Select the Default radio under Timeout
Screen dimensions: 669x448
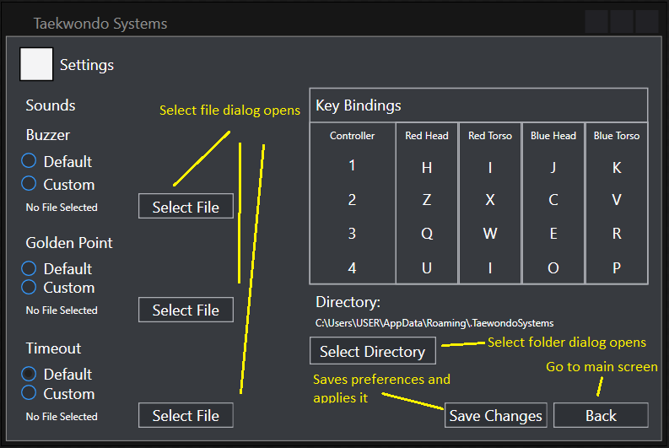(30, 373)
